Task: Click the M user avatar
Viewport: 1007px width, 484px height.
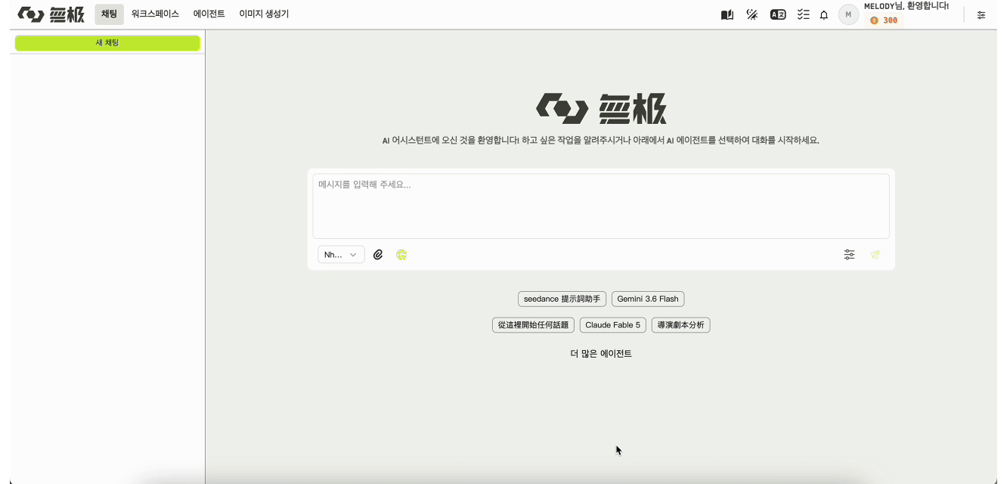Action: point(848,14)
